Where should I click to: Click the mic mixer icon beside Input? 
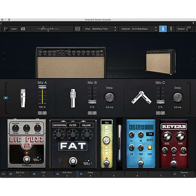coord(23,29)
